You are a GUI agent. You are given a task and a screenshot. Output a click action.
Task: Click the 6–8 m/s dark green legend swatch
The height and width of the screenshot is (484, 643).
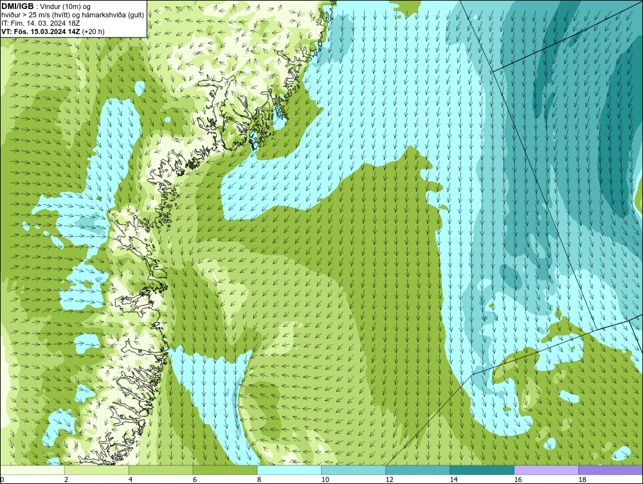click(x=225, y=470)
